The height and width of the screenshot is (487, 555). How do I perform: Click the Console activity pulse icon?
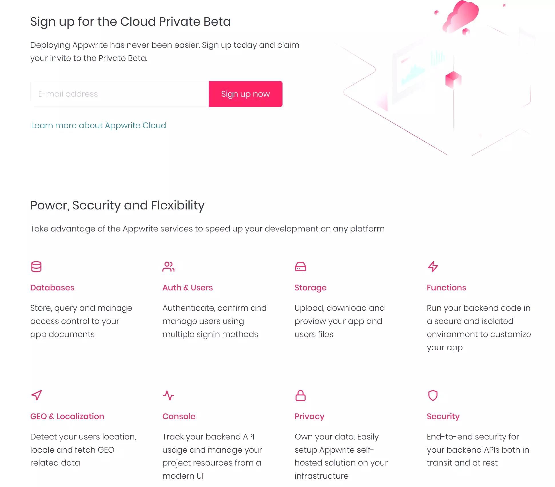point(169,396)
